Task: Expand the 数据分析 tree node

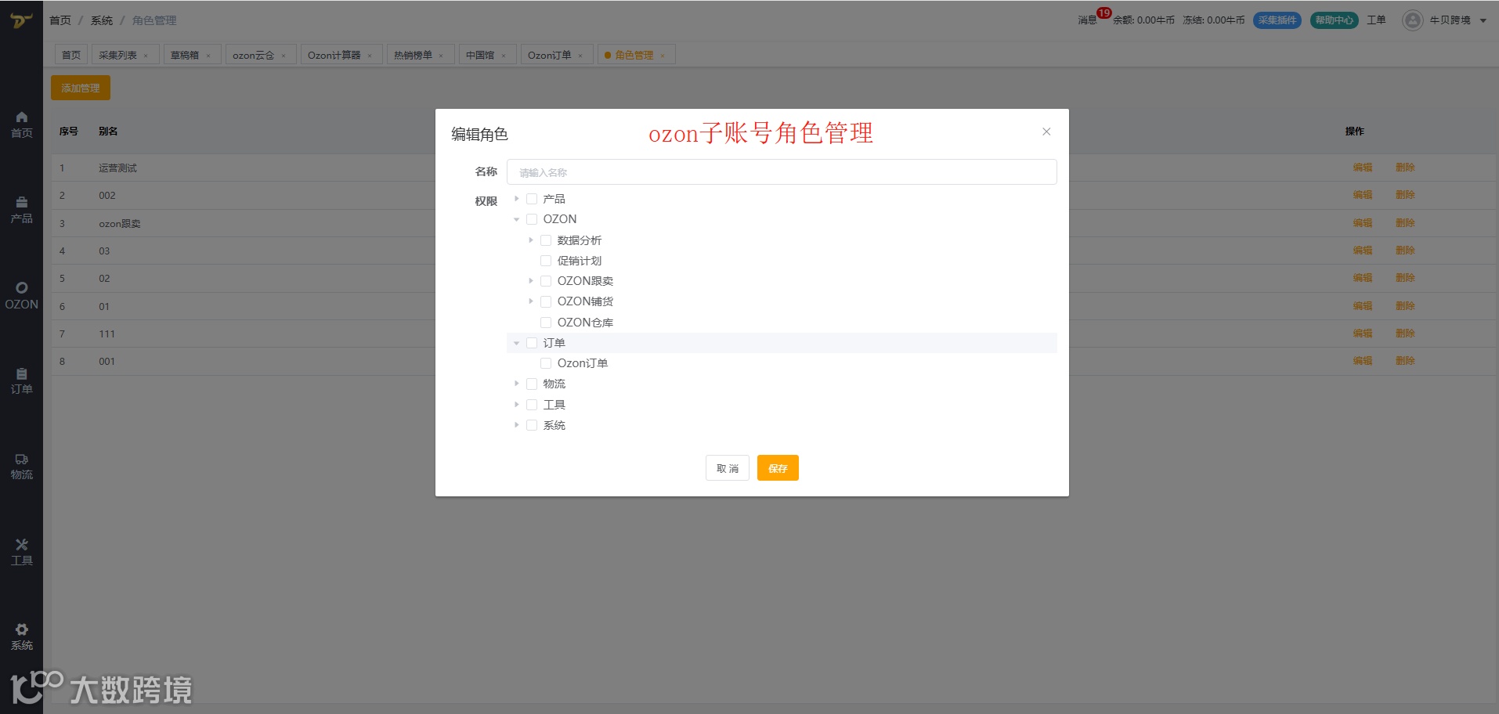Action: [x=531, y=240]
